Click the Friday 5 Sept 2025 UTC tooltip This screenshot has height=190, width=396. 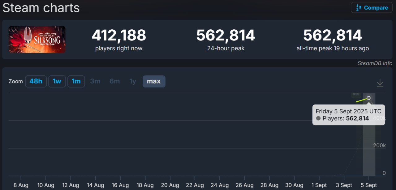(x=349, y=115)
